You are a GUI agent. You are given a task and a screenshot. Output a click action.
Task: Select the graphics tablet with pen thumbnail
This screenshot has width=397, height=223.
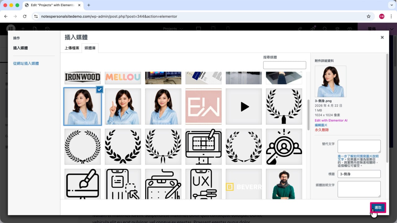163,184
